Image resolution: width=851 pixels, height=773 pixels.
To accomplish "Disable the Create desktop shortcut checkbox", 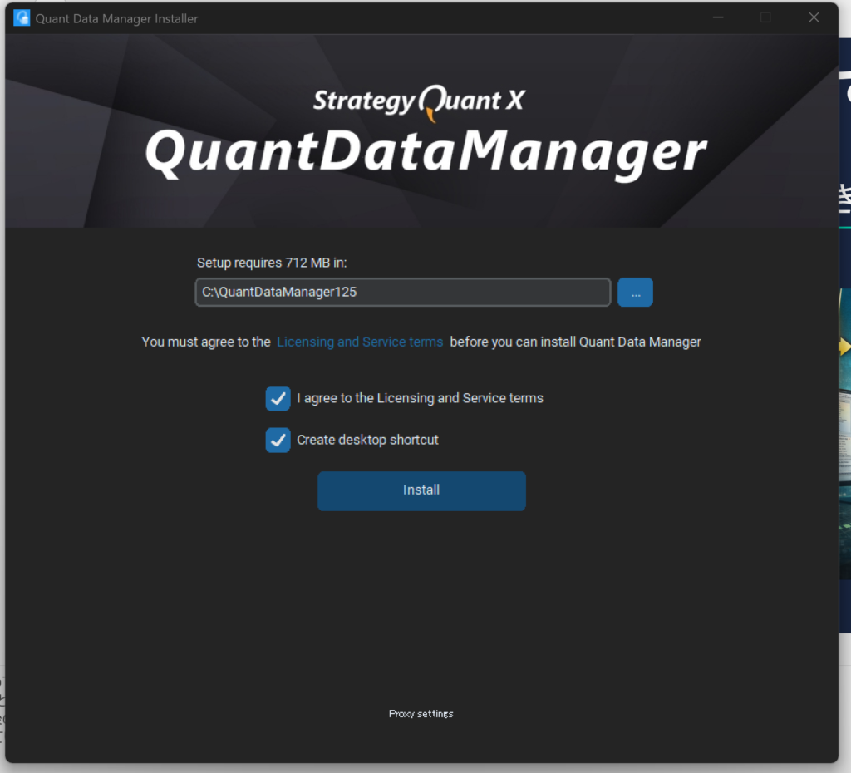I will point(278,441).
